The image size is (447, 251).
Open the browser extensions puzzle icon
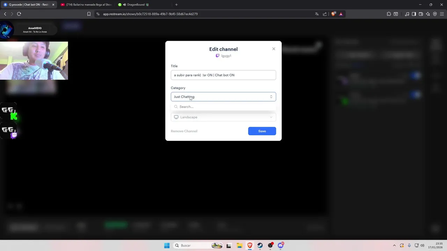389,14
